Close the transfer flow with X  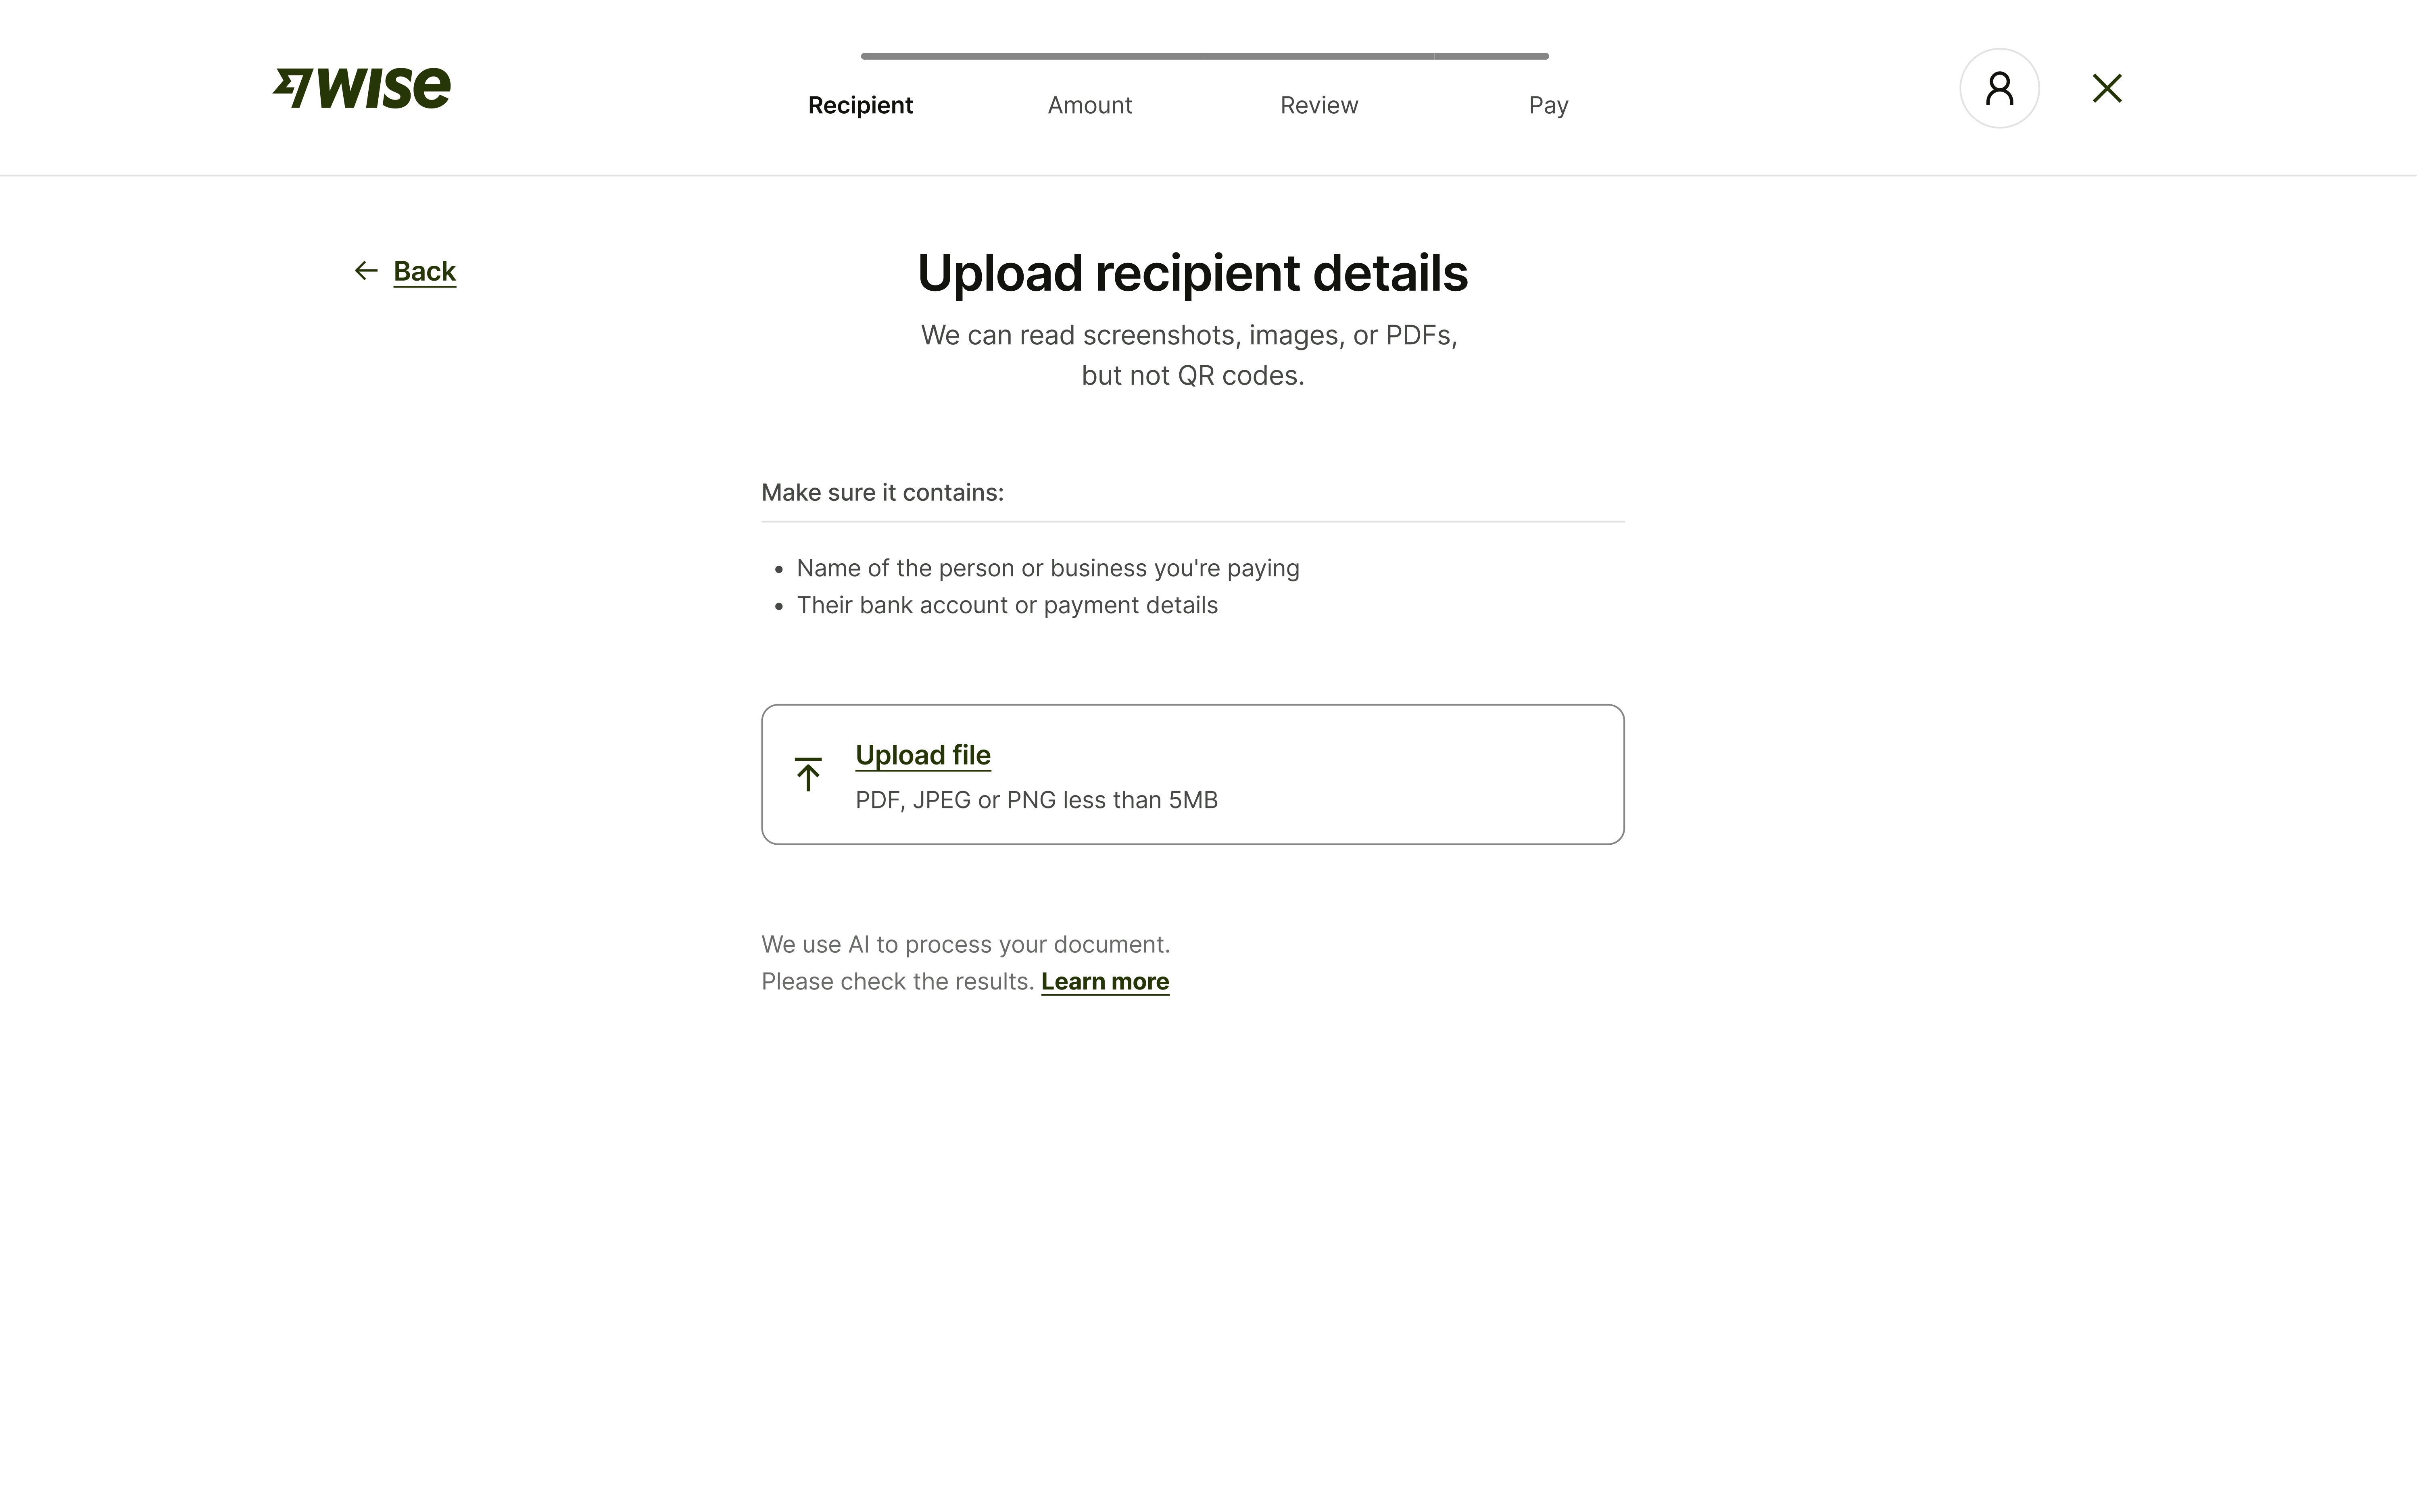[2107, 88]
